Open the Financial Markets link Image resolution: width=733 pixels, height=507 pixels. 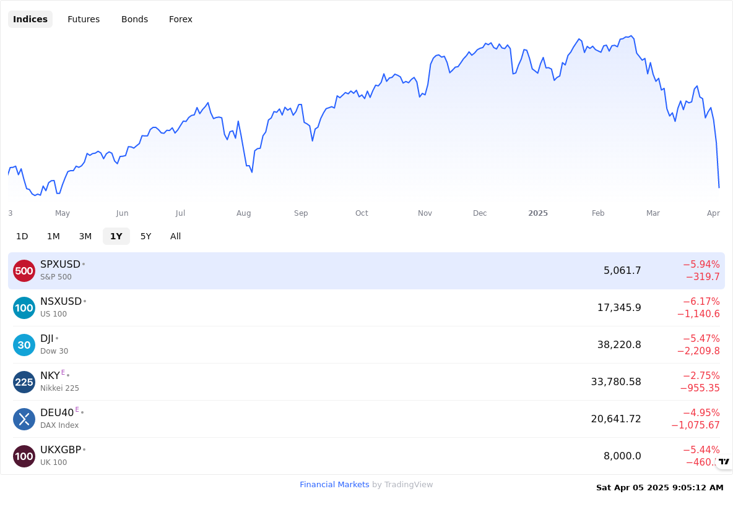click(334, 485)
